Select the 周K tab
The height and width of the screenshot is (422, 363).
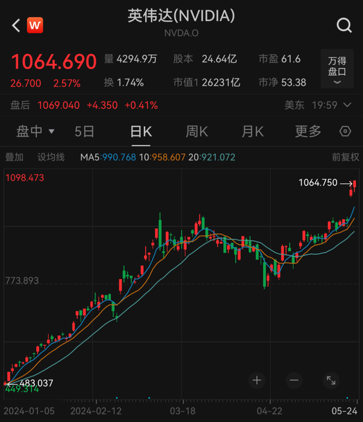point(197,132)
